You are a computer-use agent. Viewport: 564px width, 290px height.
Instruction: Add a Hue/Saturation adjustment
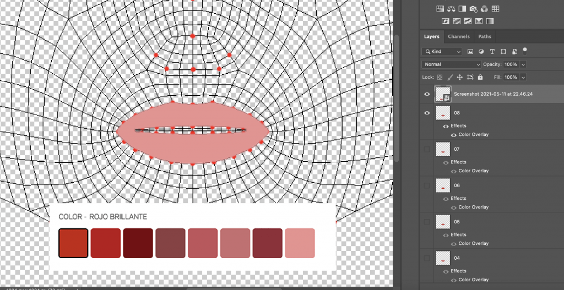pos(440,9)
